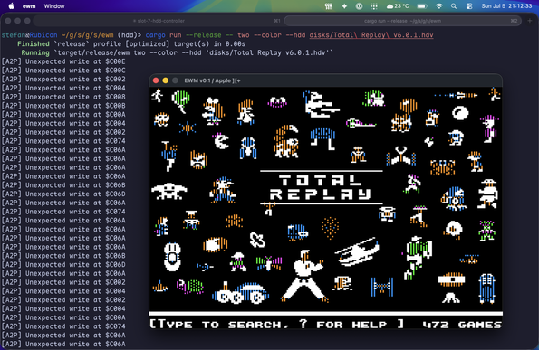Click the Pac-Man sprite in emulator
Screen dimensions: 539x350
click(222, 141)
